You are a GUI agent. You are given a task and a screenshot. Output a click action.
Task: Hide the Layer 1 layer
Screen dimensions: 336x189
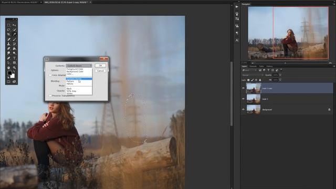tap(243, 99)
